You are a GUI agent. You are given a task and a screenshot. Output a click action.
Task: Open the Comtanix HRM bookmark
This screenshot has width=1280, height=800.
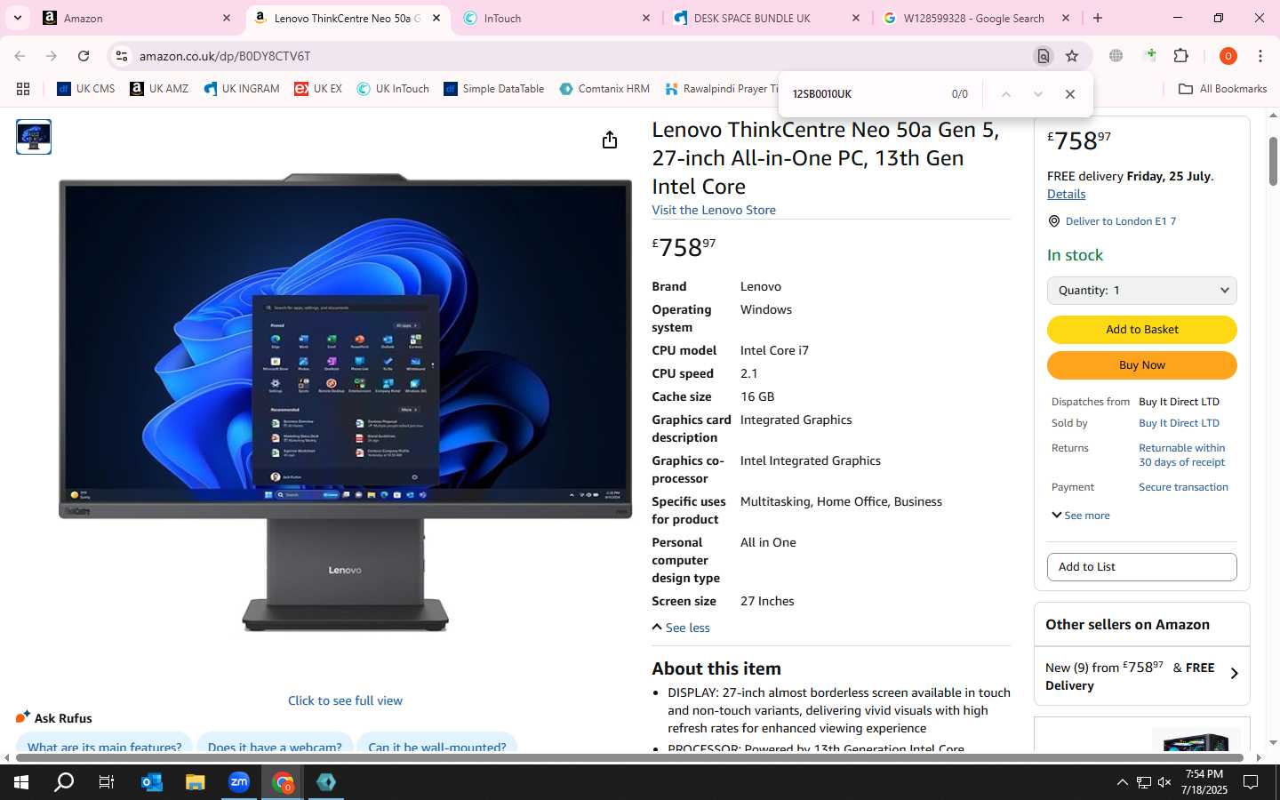point(604,89)
